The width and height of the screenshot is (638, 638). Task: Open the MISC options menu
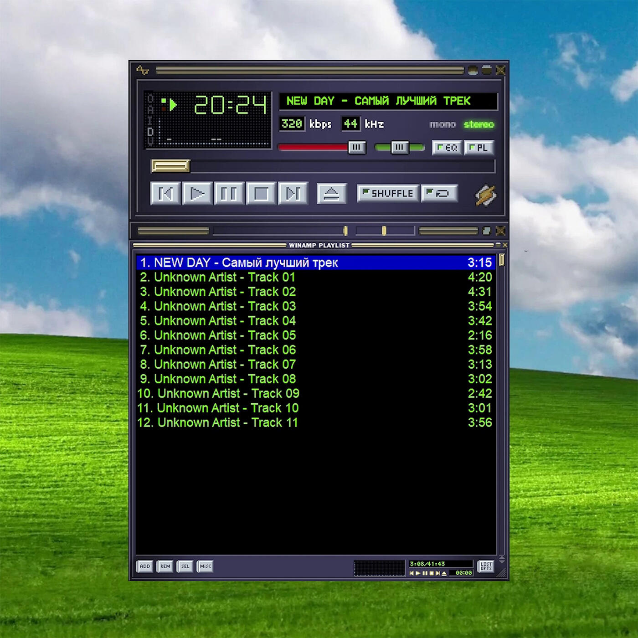[205, 566]
